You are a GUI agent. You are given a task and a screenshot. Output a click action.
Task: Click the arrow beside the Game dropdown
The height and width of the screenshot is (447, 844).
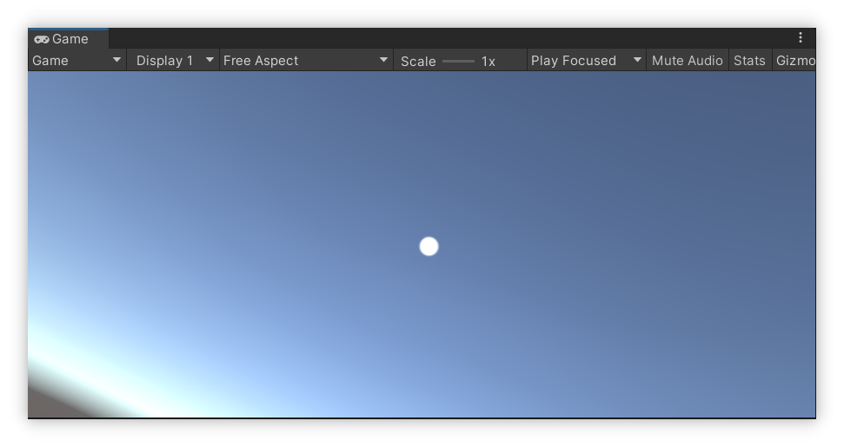coord(116,60)
